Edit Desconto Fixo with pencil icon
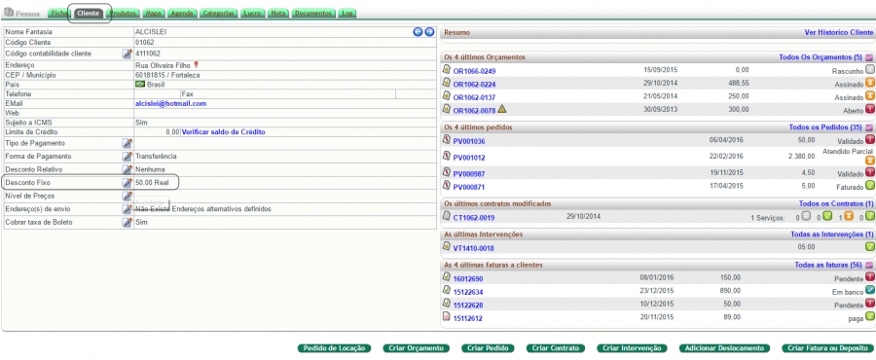Viewport: 876px width, 360px height. (128, 183)
